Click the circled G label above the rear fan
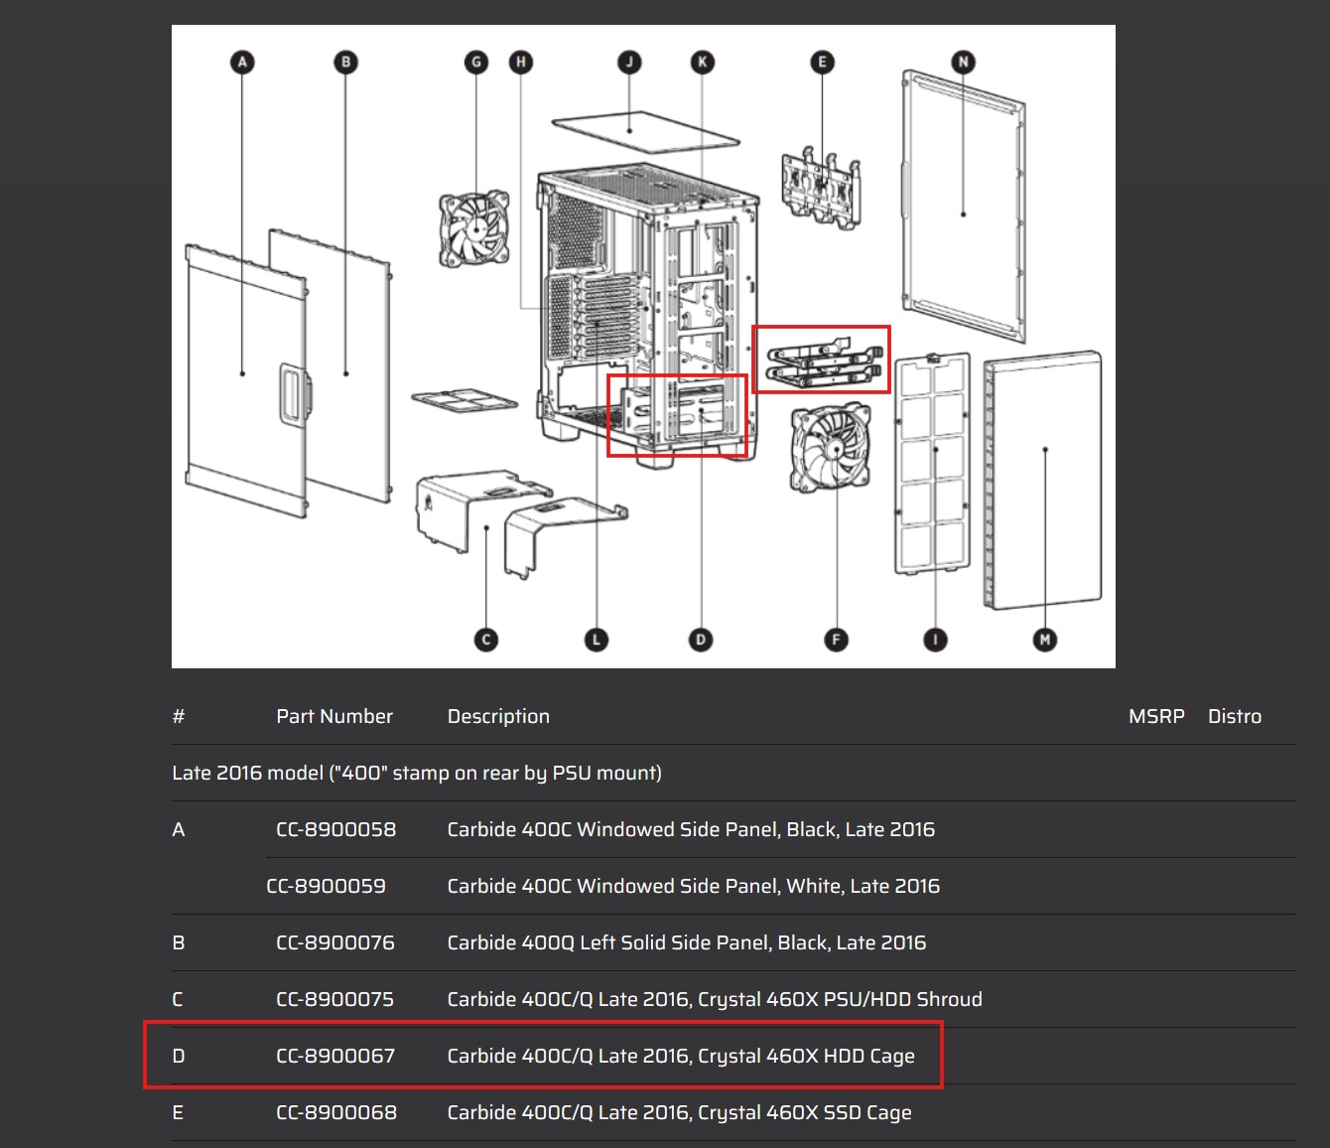This screenshot has height=1148, width=1330. [476, 62]
